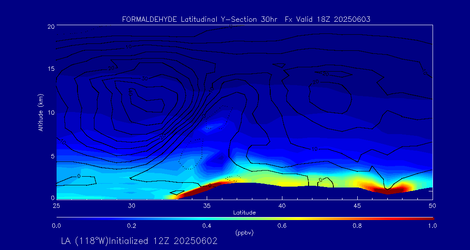This screenshot has height=250, width=470.
Task: Click the latitude axis tick label '40'
Action: 282,206
